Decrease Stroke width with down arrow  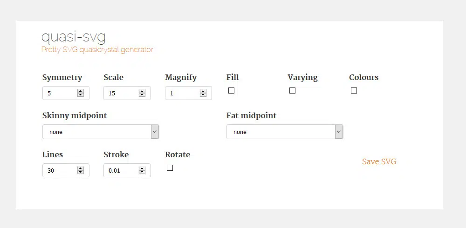pos(142,172)
